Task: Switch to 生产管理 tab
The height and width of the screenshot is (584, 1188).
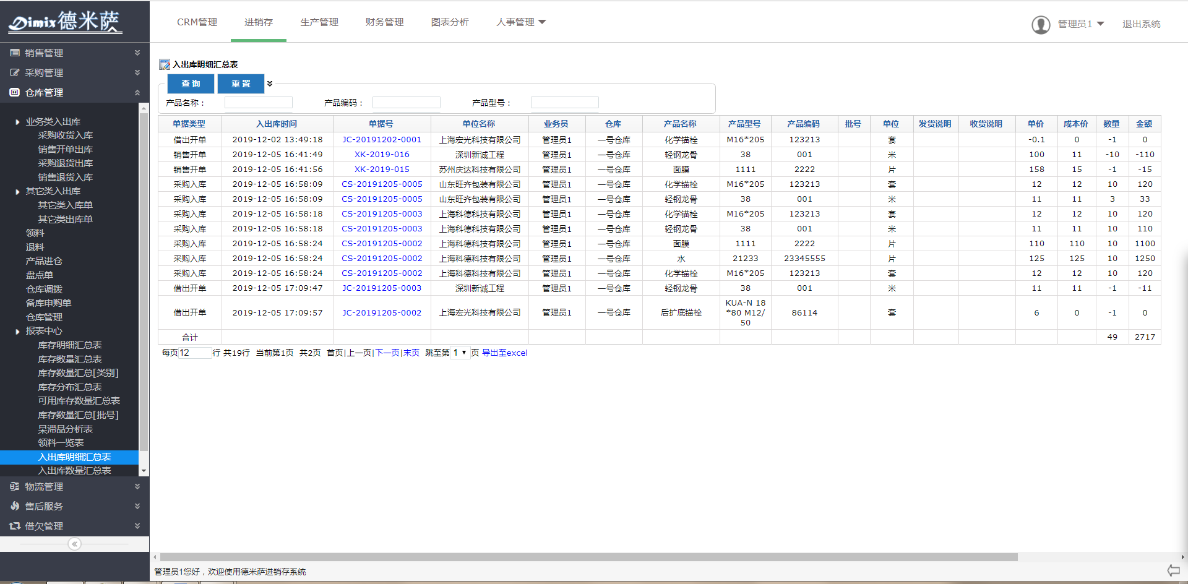Action: [319, 22]
